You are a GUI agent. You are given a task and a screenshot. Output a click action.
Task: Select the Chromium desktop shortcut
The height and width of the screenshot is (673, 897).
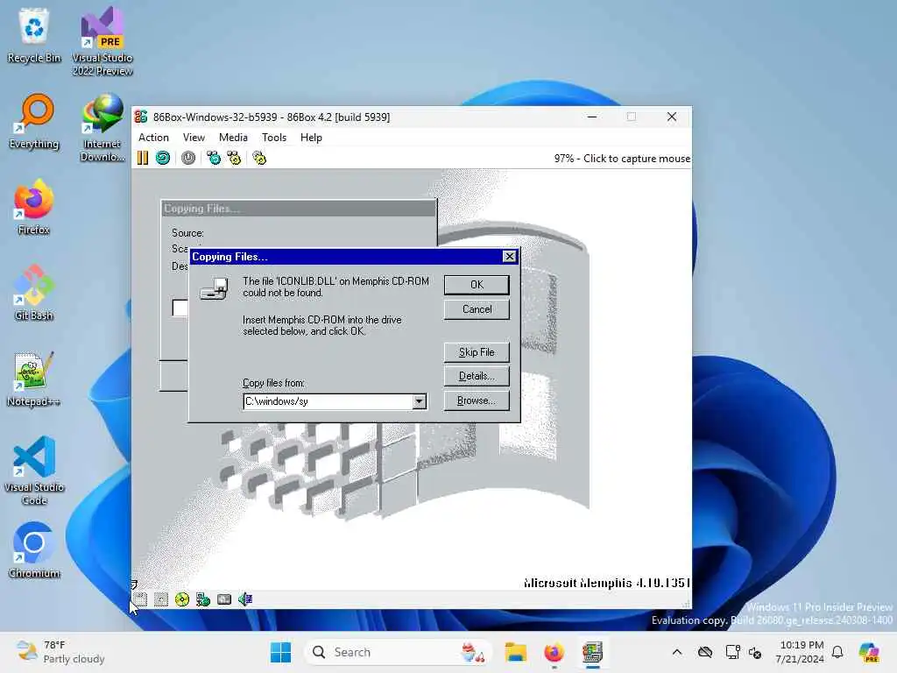(34, 550)
